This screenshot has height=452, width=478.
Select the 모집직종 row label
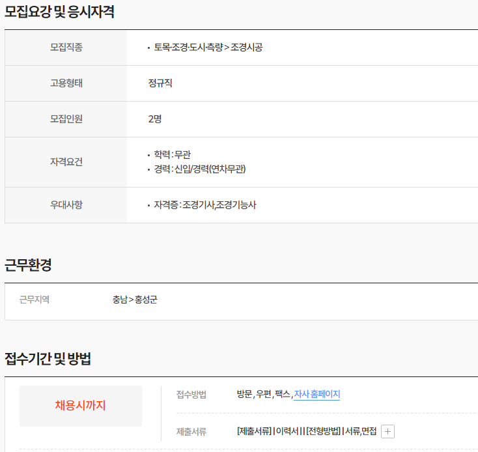(x=66, y=48)
